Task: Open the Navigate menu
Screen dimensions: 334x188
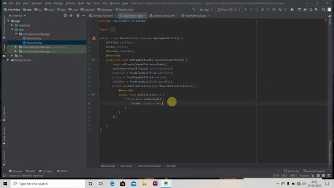Action: (x=37, y=4)
